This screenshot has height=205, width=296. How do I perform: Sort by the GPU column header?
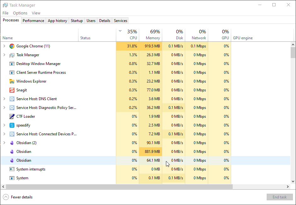[x=219, y=35]
